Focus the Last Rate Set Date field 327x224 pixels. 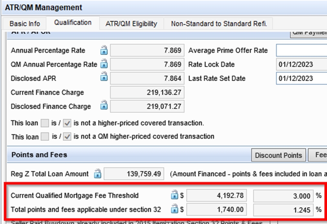point(301,78)
